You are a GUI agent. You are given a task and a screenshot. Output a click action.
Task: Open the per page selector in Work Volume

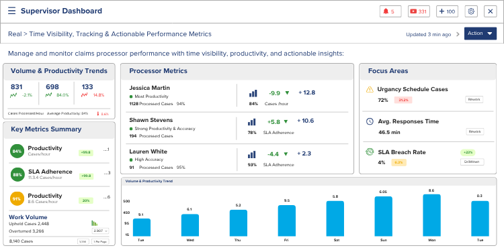point(100,241)
